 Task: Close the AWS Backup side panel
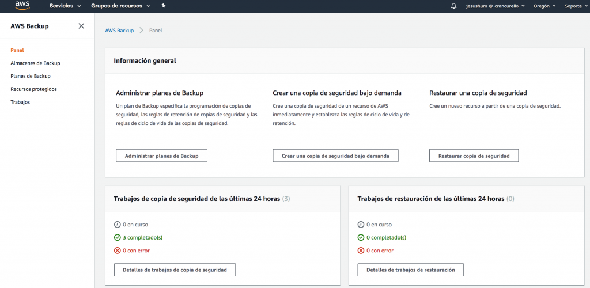click(x=81, y=26)
